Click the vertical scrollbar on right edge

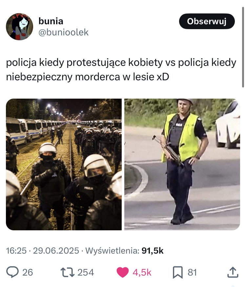coord(243,48)
